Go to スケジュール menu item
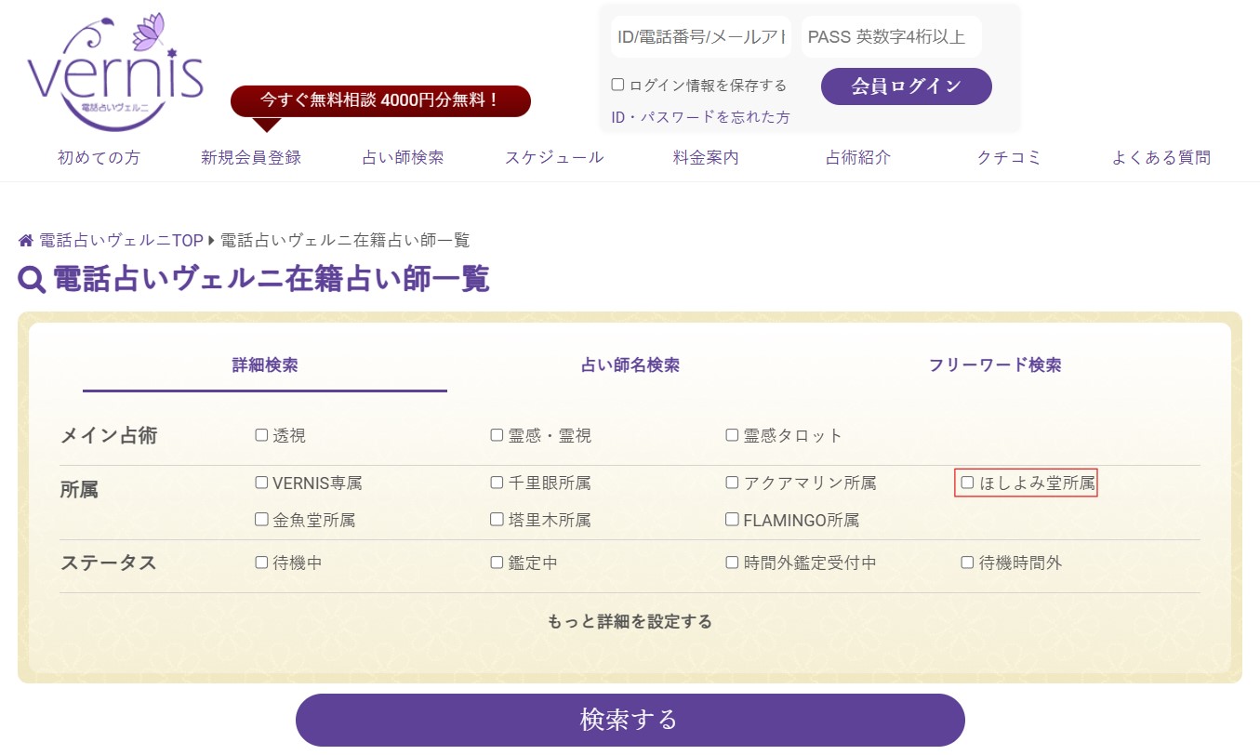This screenshot has width=1260, height=755. (x=554, y=158)
